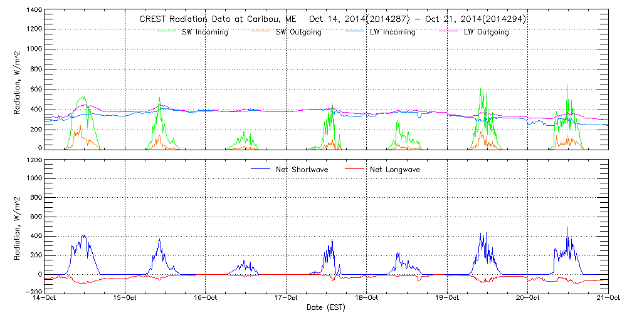Select the LW Outgoing legend entry
Image resolution: width=627 pixels, height=313 pixels.
click(486, 32)
